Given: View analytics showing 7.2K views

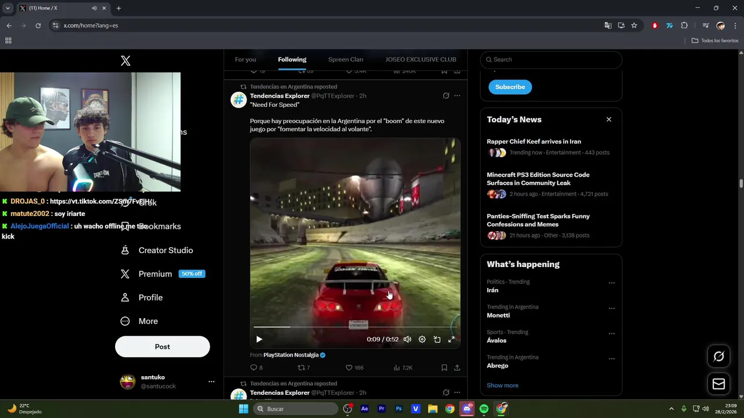Looking at the screenshot, I should coord(403,367).
